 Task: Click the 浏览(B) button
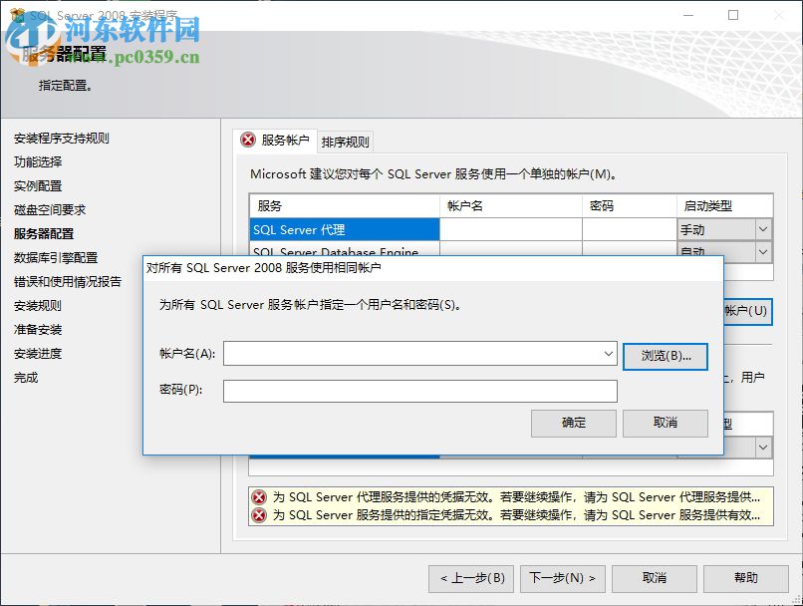(x=665, y=356)
